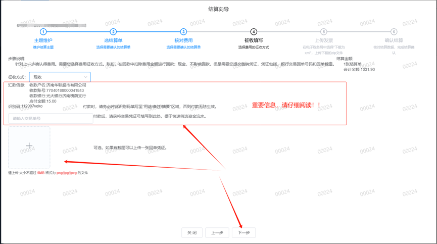
Task: Click step 4 circle for 征收填写
Action: 254,32
